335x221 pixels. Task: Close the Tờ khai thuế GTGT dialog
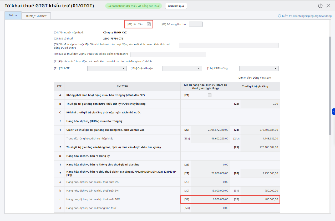(x=328, y=6)
